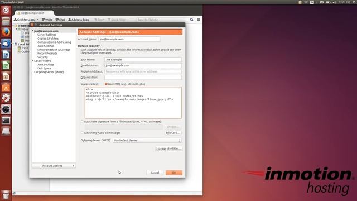Select Trash in the main window folder list
The width and height of the screenshot is (357, 201).
25,48
